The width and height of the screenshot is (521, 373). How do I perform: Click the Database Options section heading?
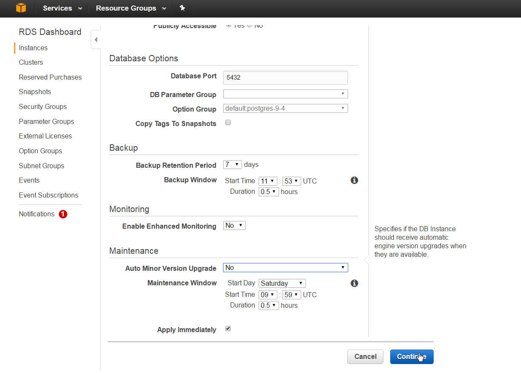pyautogui.click(x=144, y=58)
